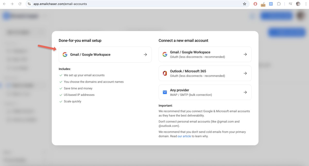Click the 'Includes:' label text
Image resolution: width=309 pixels, height=166 pixels.
[x=65, y=69]
